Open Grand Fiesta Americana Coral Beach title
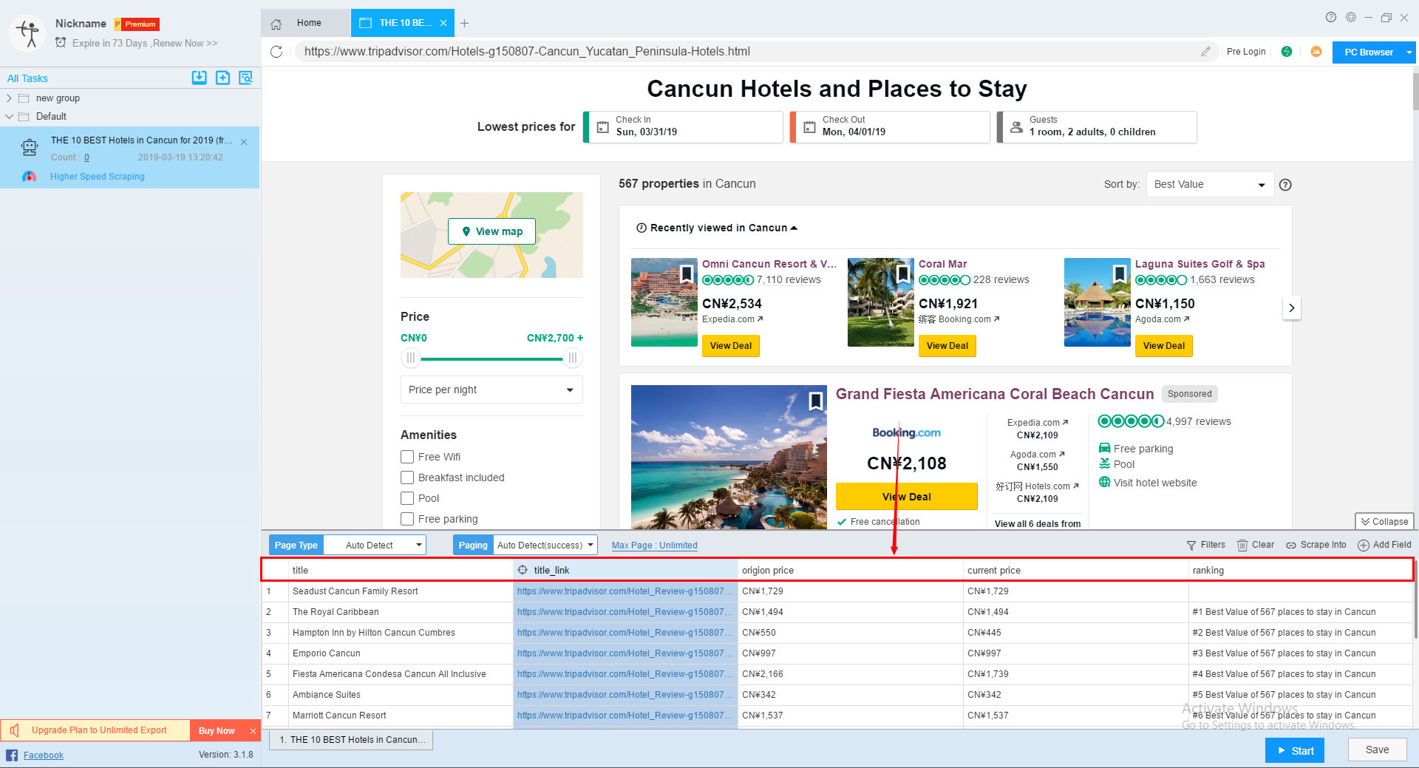 tap(995, 394)
